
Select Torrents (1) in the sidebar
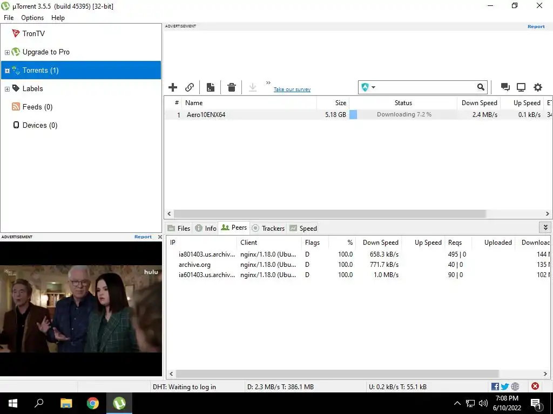81,70
